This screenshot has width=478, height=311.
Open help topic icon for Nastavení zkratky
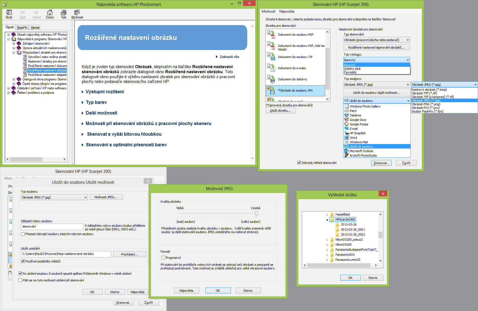tap(25, 61)
